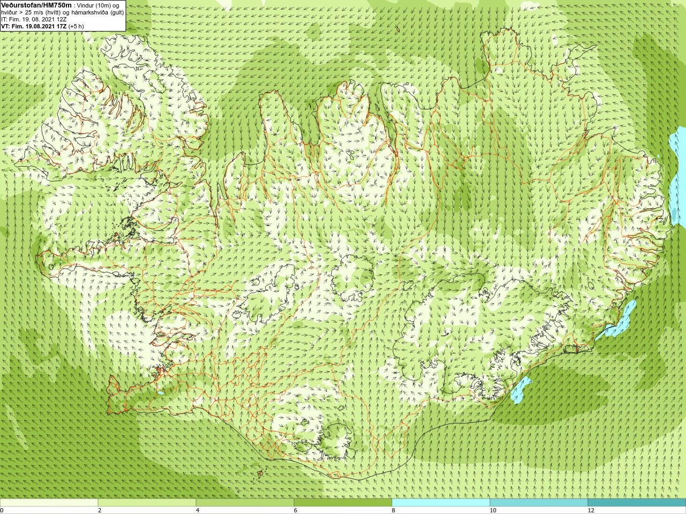The image size is (686, 514).
Task: Click the '0' label on color scale
Action: point(2,510)
